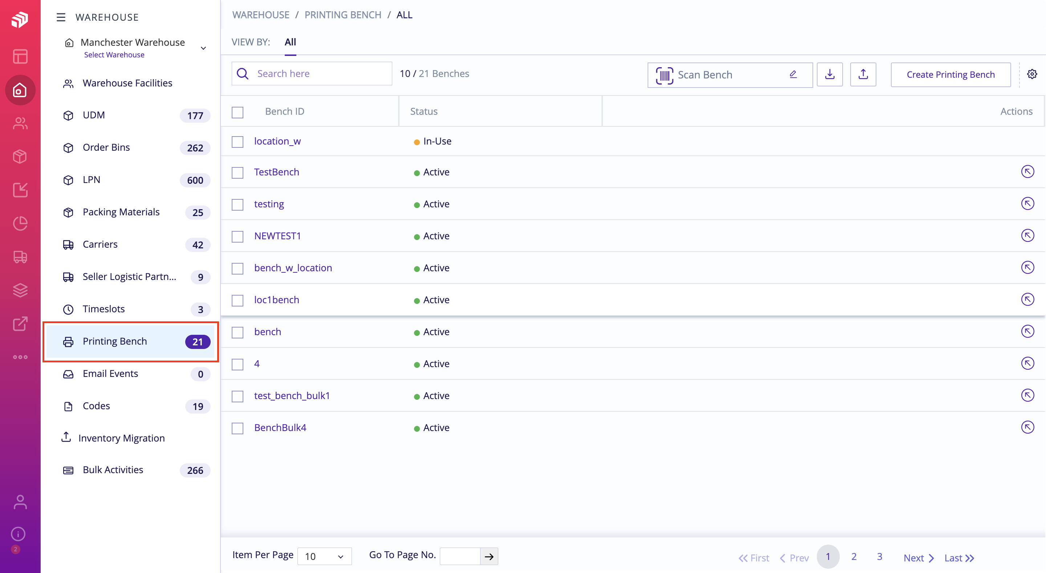
Task: Open the info icon at rail bottom
Action: click(x=18, y=534)
